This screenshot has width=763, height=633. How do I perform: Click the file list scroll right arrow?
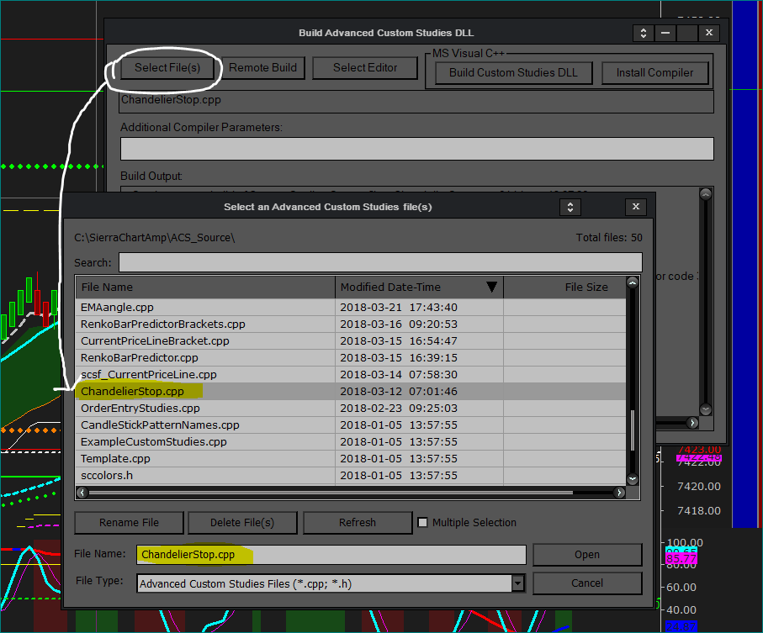[619, 493]
